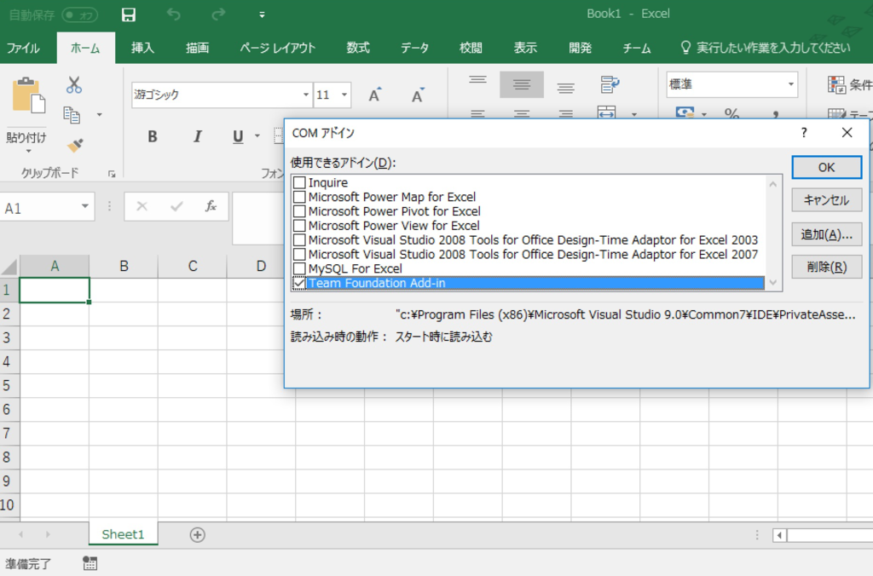Open the Name Box dropdown arrow
Screen dimensions: 873x576
click(x=84, y=206)
